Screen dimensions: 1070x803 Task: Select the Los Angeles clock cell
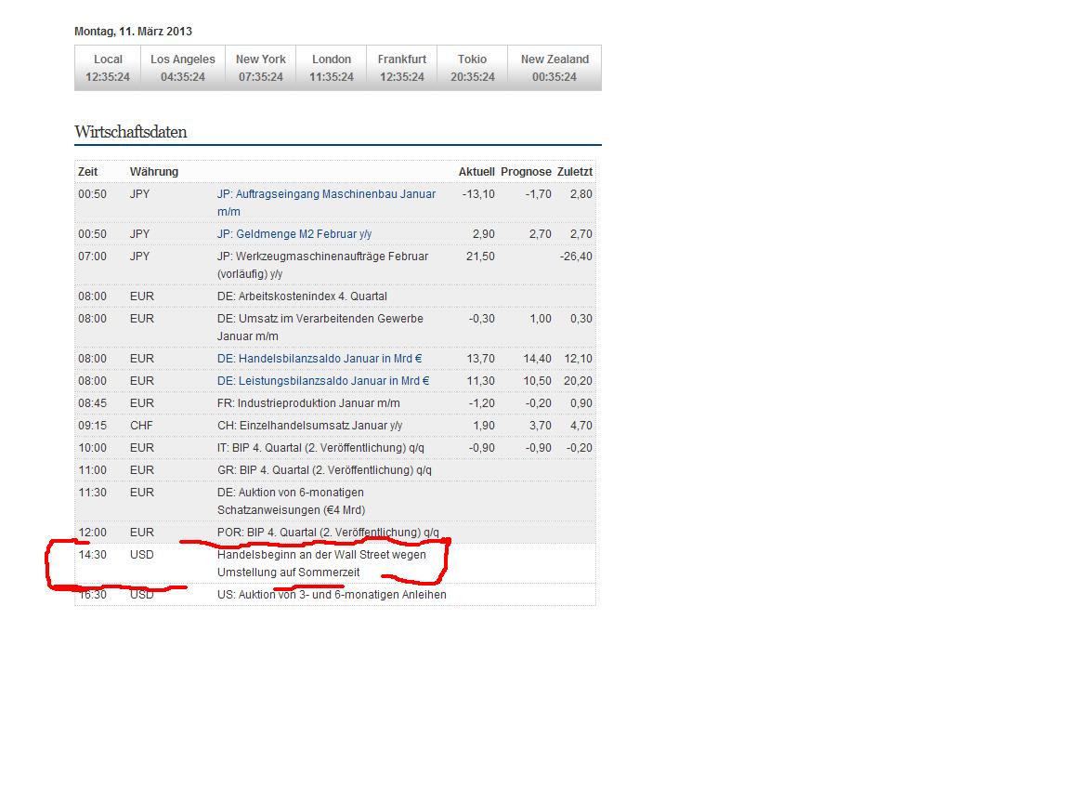pyautogui.click(x=183, y=68)
